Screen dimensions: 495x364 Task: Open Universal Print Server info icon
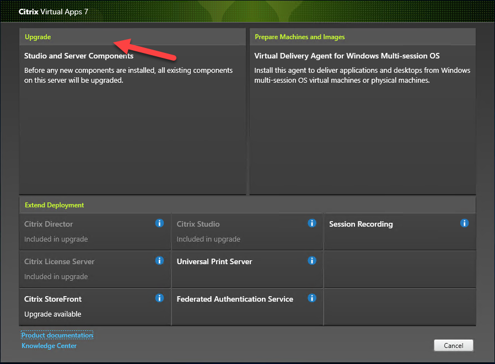pyautogui.click(x=312, y=261)
